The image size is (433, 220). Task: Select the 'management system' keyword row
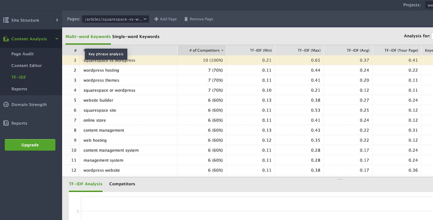point(248,160)
